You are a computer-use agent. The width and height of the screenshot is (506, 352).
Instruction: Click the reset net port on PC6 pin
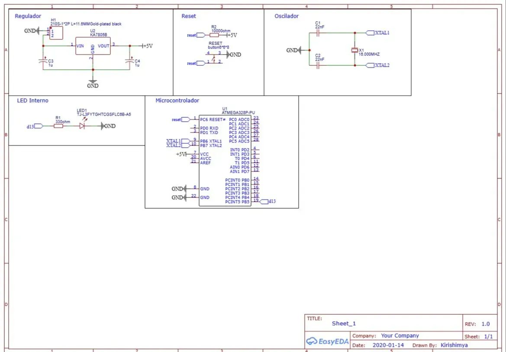[181, 119]
